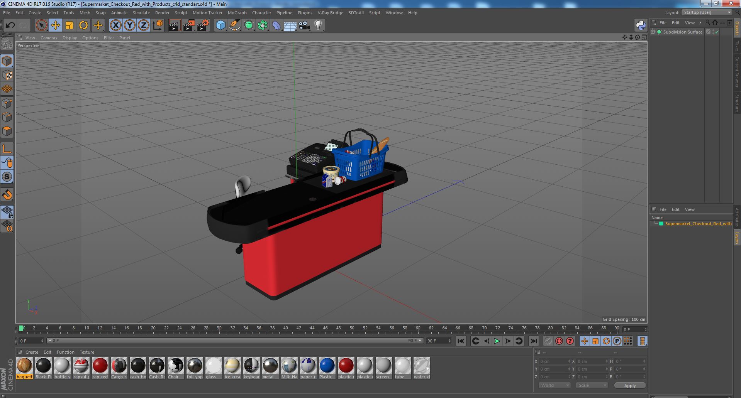Open the Python script icon
Image resolution: width=741 pixels, height=398 pixels.
[x=641, y=25]
